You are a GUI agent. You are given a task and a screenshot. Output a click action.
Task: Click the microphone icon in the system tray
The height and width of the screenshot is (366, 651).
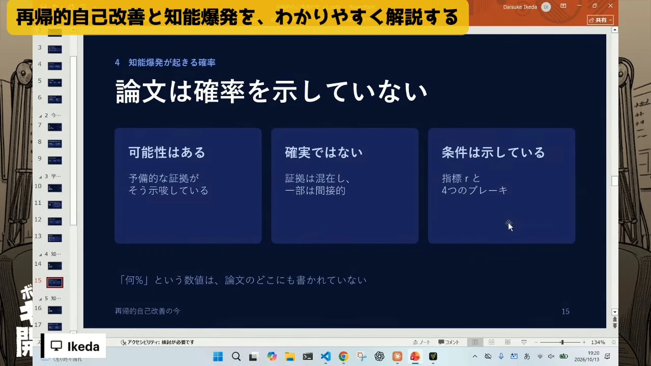(501, 356)
